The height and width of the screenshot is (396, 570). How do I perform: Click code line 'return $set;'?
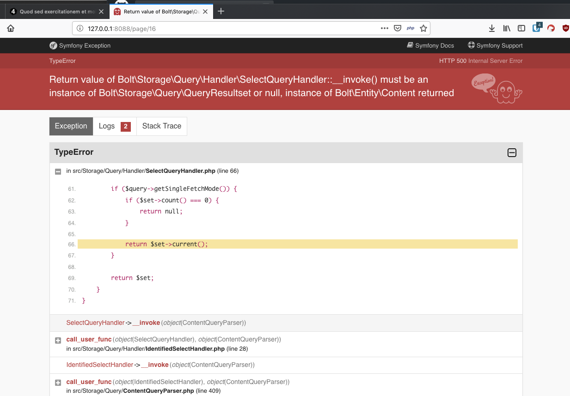(132, 278)
